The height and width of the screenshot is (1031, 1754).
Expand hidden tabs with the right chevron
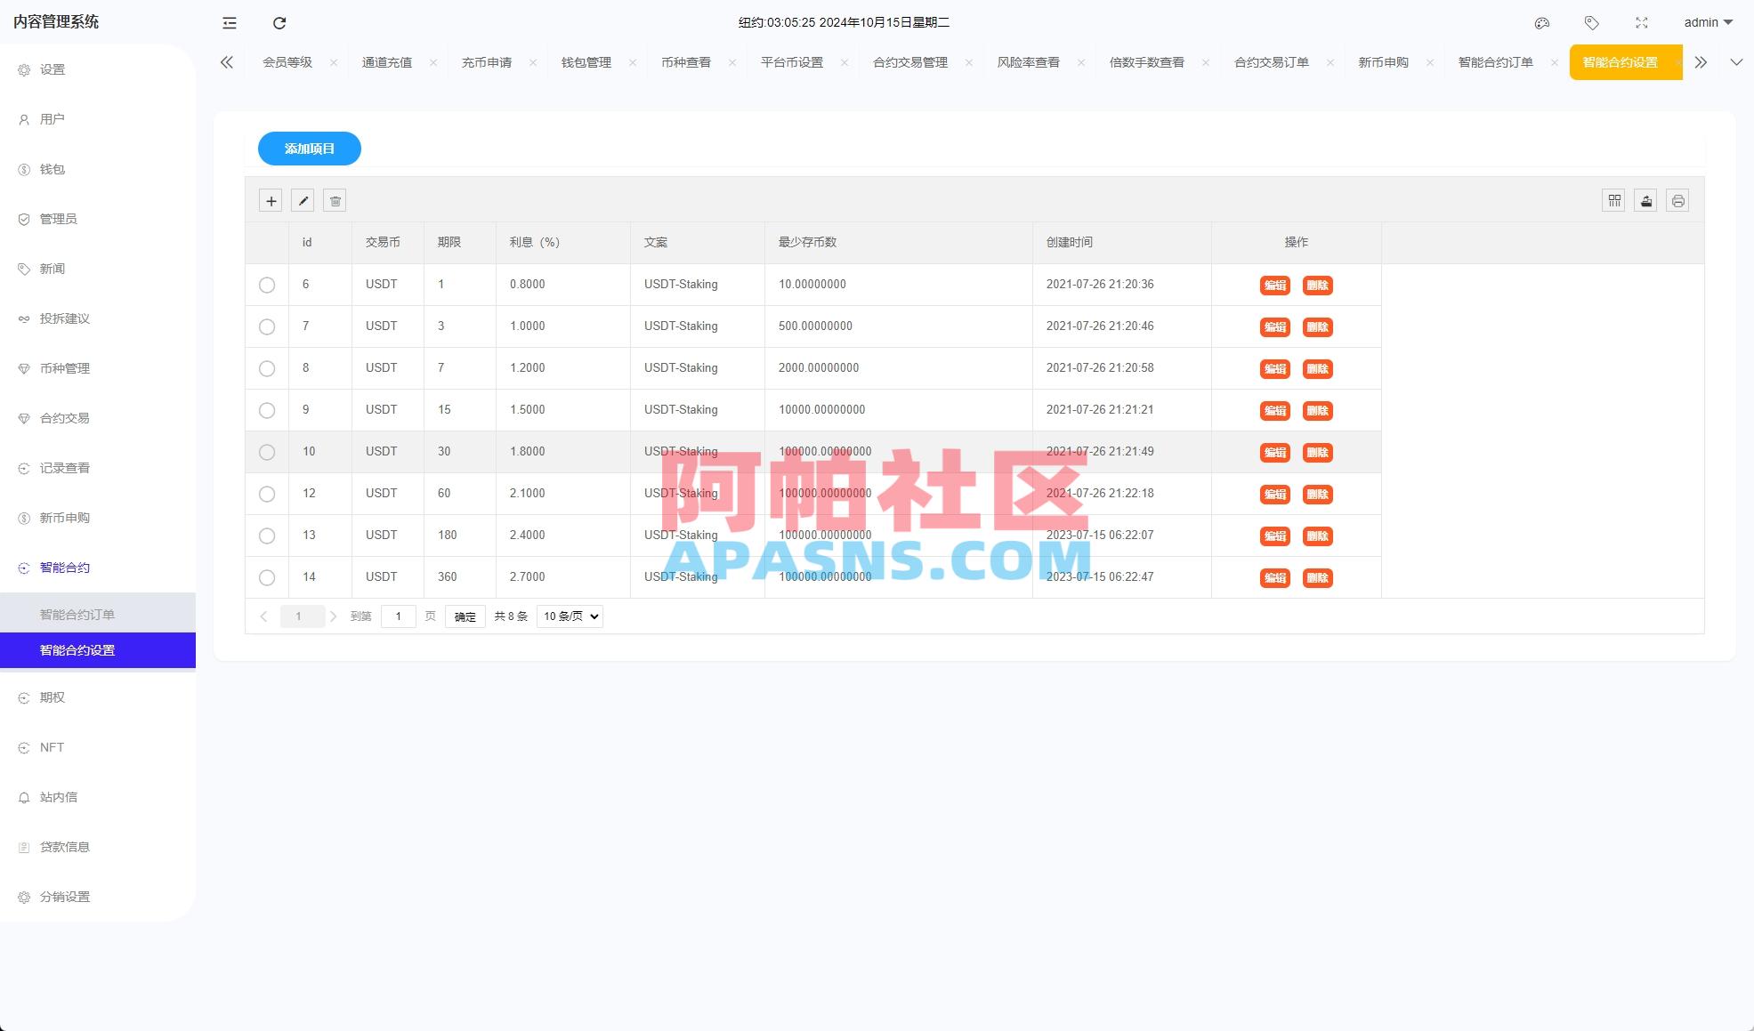[1701, 61]
